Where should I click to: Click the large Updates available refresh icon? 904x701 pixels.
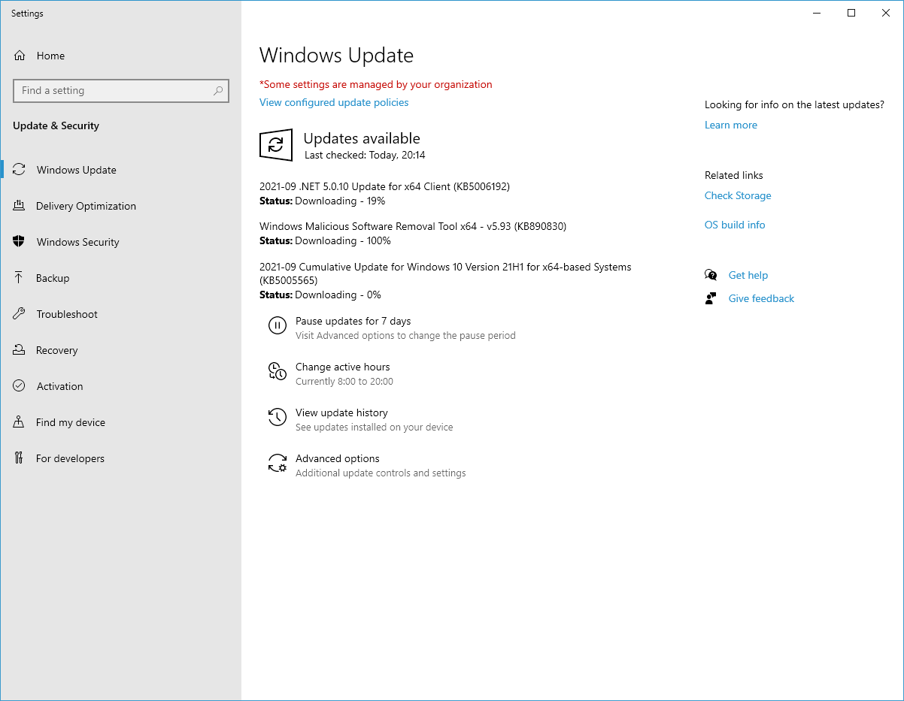[x=276, y=145]
